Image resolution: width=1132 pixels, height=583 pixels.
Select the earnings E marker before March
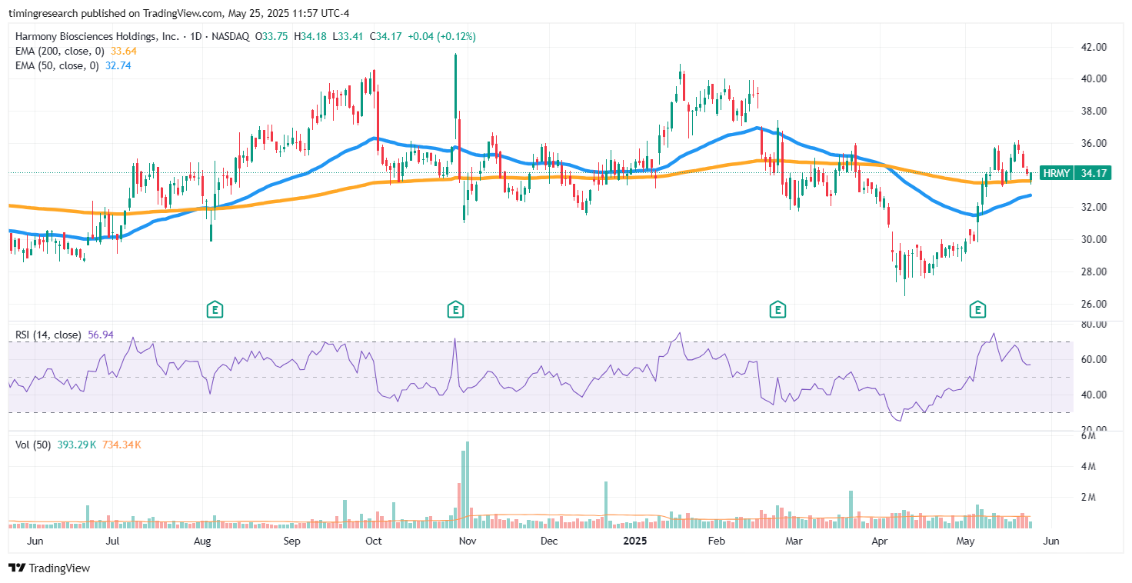pyautogui.click(x=777, y=310)
